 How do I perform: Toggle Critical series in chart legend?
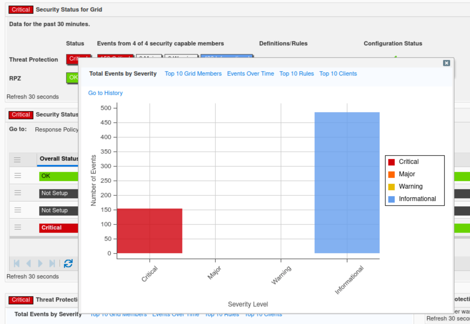(x=408, y=162)
